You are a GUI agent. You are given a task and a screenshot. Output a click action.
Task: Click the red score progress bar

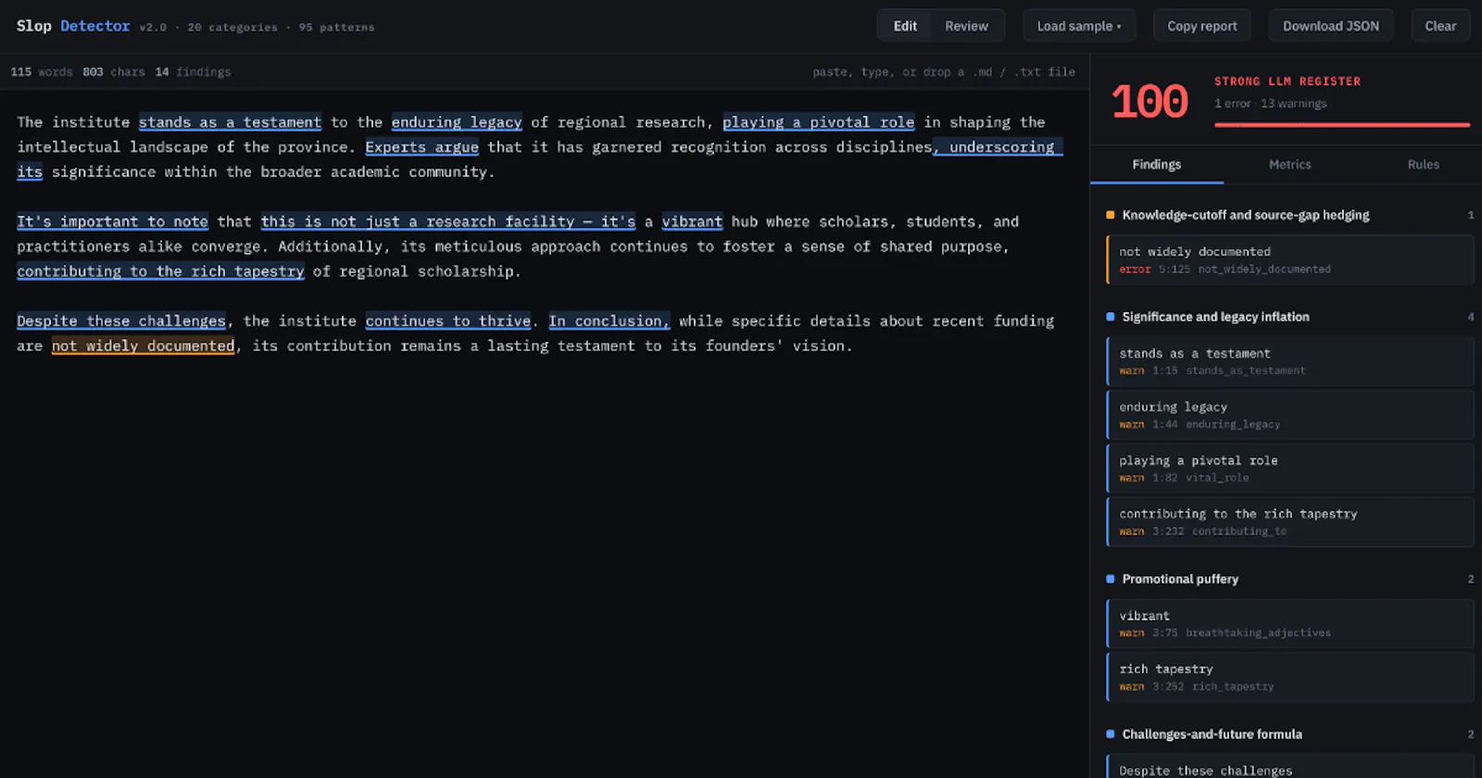(x=1342, y=125)
